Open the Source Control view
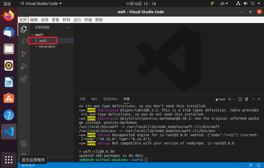 pyautogui.click(x=24, y=54)
